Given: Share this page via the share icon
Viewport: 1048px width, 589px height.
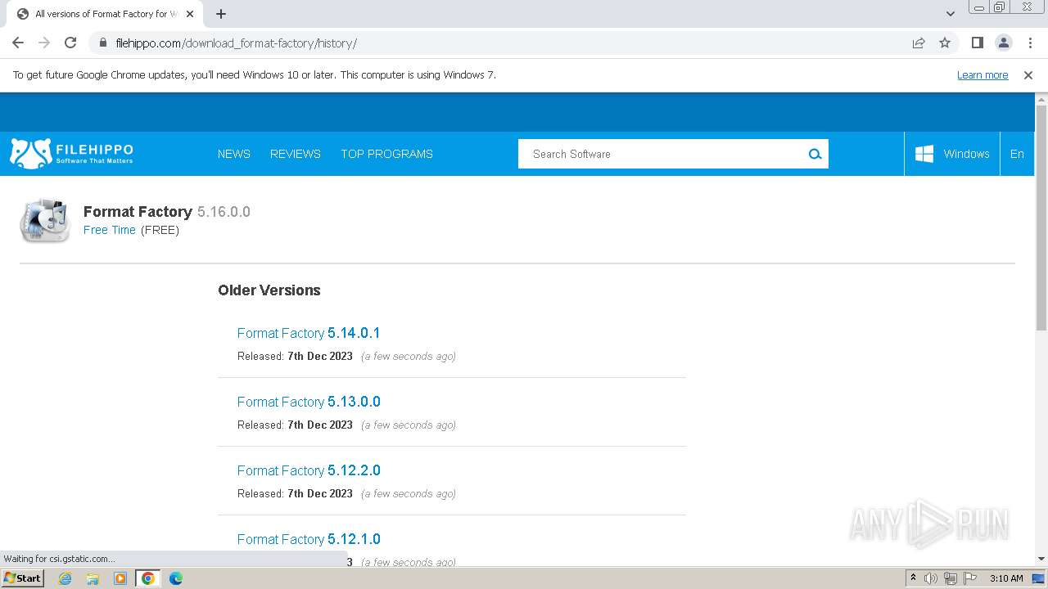Looking at the screenshot, I should tap(919, 43).
